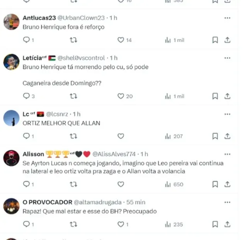Like Alisson's tweet about Leo Pereira
This screenshot has height=240, width=247.
pos(121,184)
